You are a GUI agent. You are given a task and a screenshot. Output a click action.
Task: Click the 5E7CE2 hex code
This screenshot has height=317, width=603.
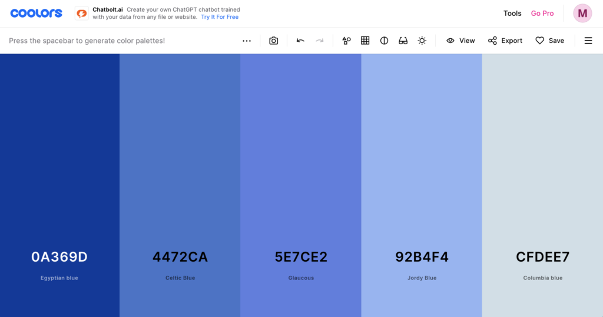pyautogui.click(x=301, y=256)
